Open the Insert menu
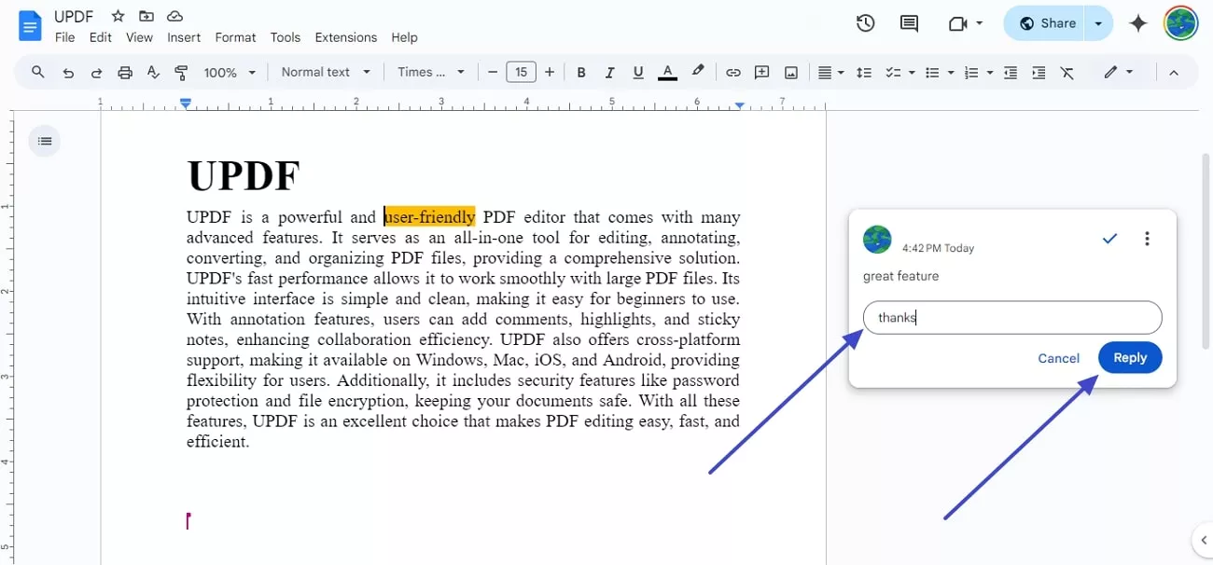The width and height of the screenshot is (1213, 565). click(184, 37)
